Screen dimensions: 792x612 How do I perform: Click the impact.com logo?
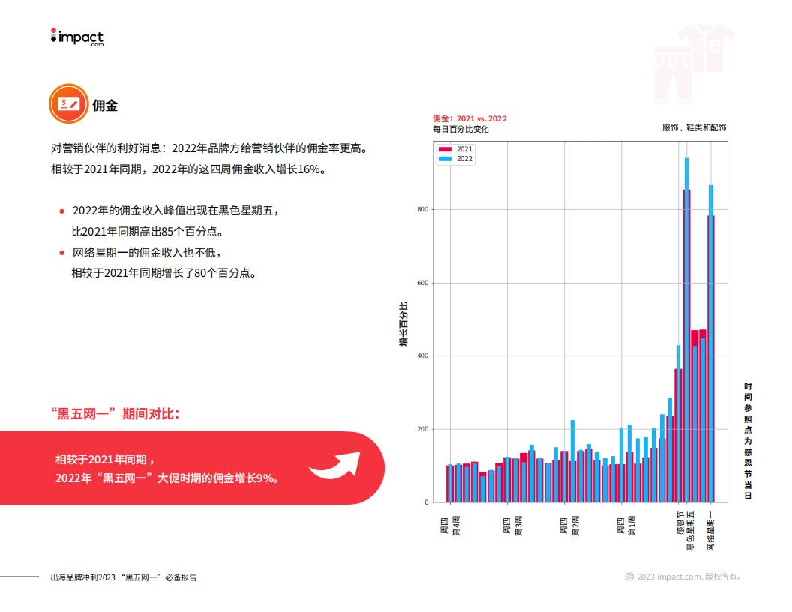[76, 37]
